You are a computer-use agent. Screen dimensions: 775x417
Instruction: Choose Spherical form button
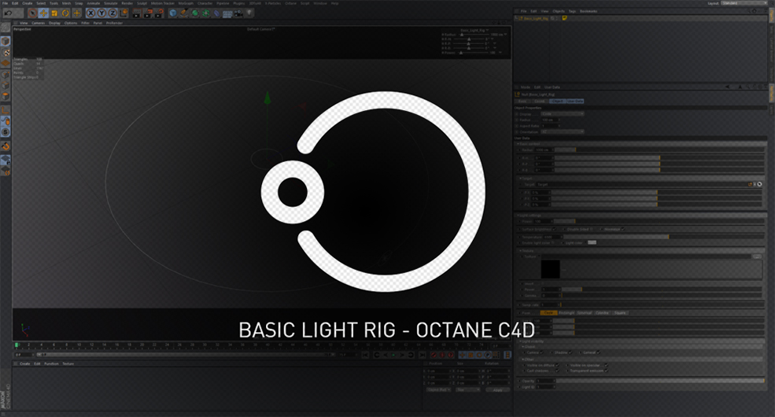(x=585, y=313)
